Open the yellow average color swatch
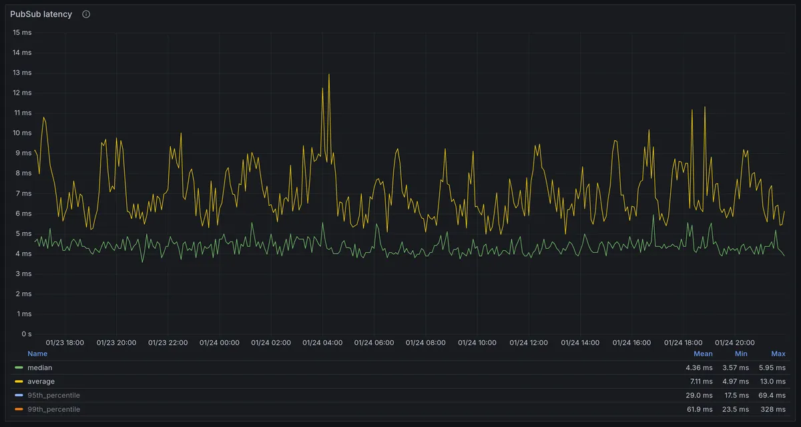Viewport: 801px width, 427px height. coord(19,382)
